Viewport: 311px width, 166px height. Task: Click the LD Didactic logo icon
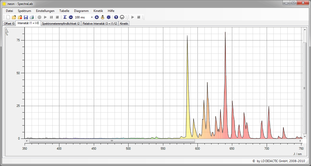point(122,17)
